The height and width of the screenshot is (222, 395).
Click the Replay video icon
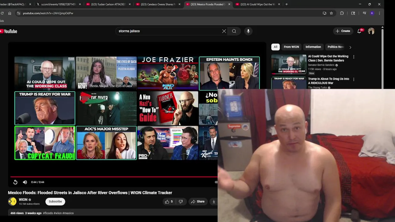coord(15,182)
